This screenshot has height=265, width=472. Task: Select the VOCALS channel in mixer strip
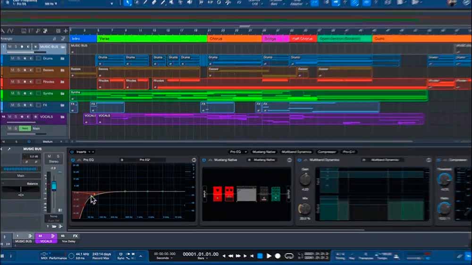point(46,239)
